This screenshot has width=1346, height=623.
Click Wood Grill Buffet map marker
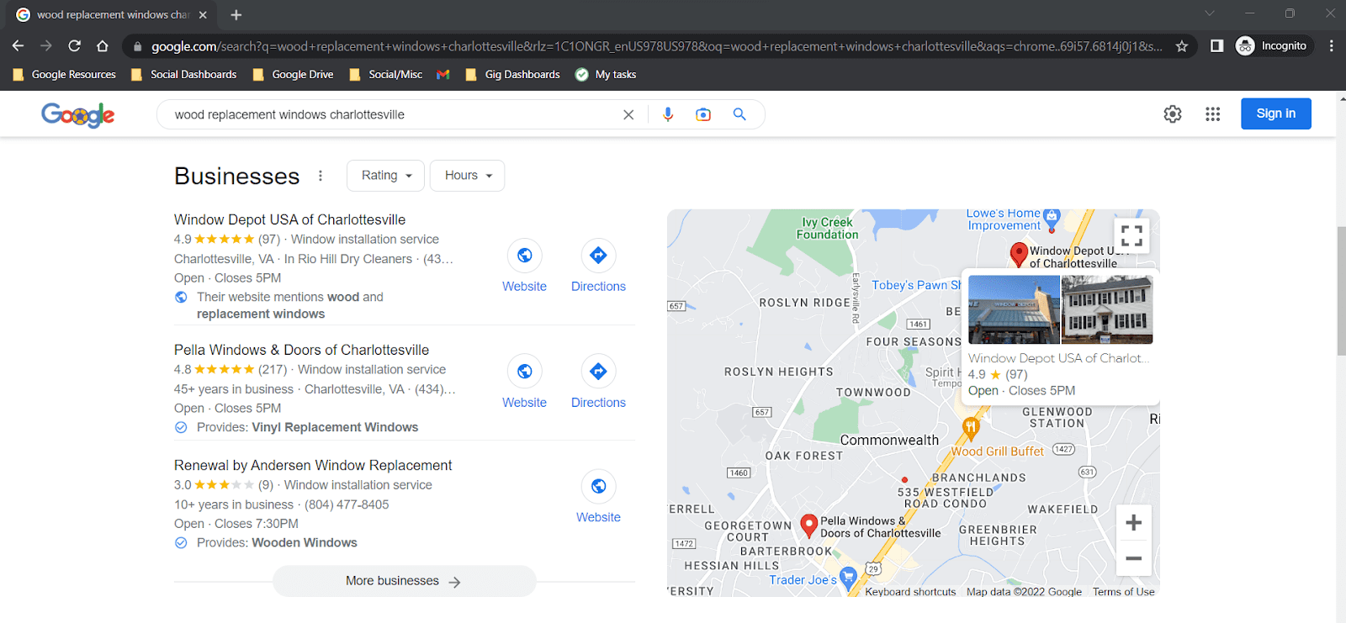point(971,429)
